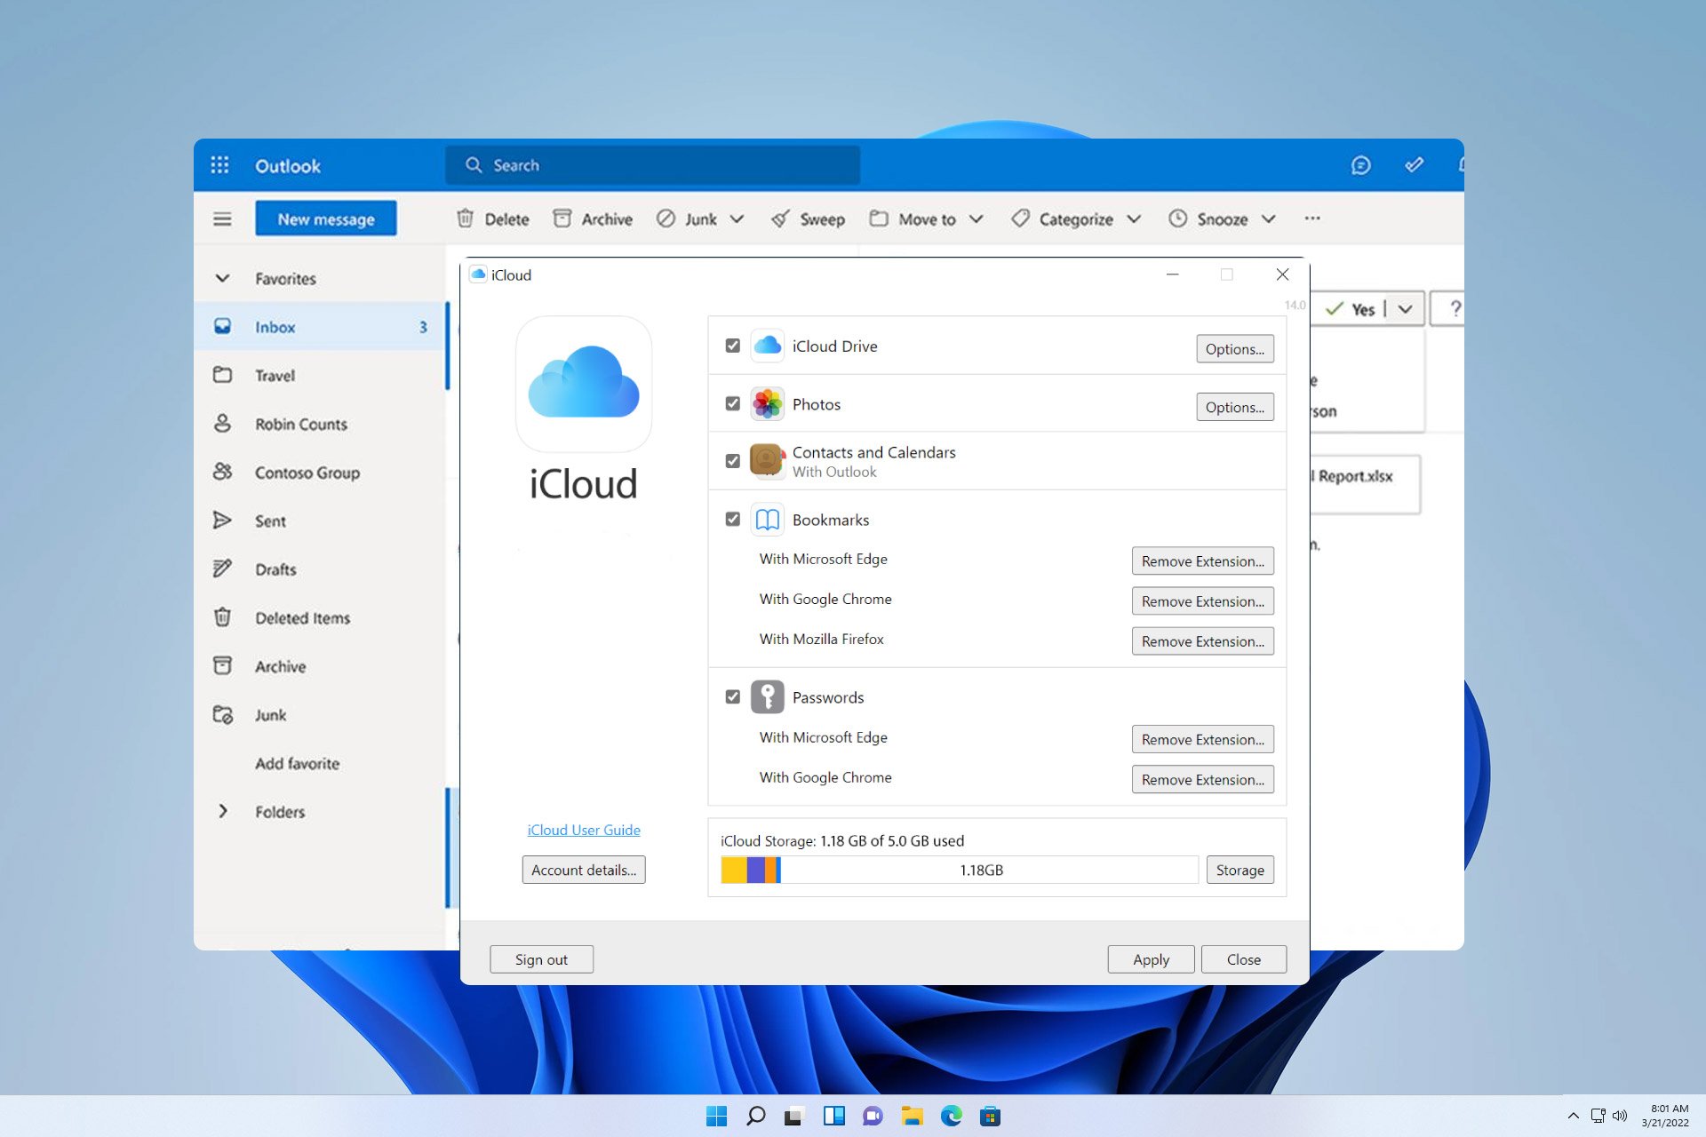This screenshot has width=1706, height=1137.
Task: Expand the Folders section chevron
Action: pyautogui.click(x=222, y=811)
